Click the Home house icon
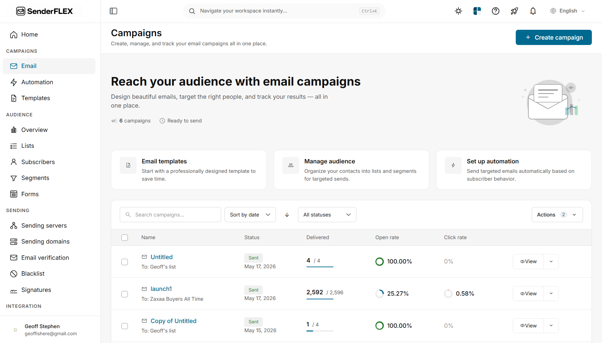The width and height of the screenshot is (602, 343). 14,35
